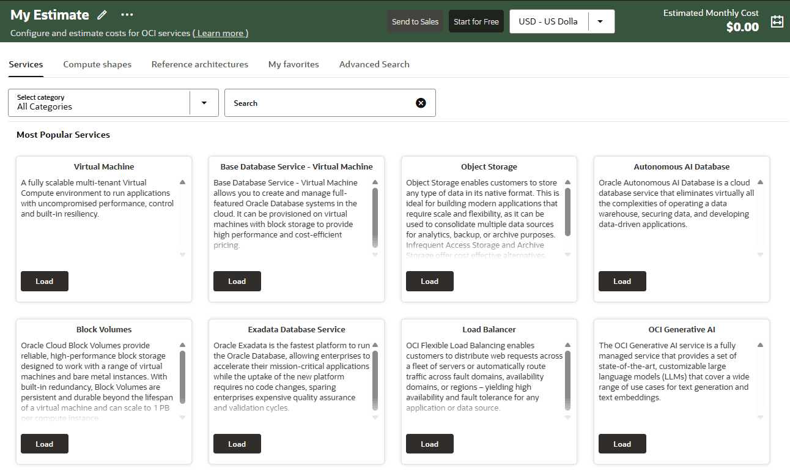
Task: Click scroll-down arrow in Load Balancer card
Action: tap(567, 417)
